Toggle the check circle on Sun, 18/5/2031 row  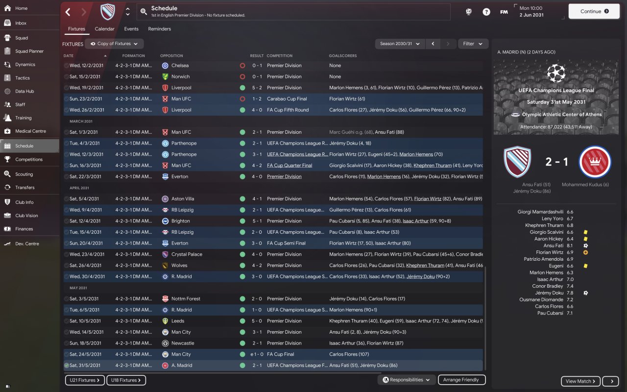click(67, 343)
